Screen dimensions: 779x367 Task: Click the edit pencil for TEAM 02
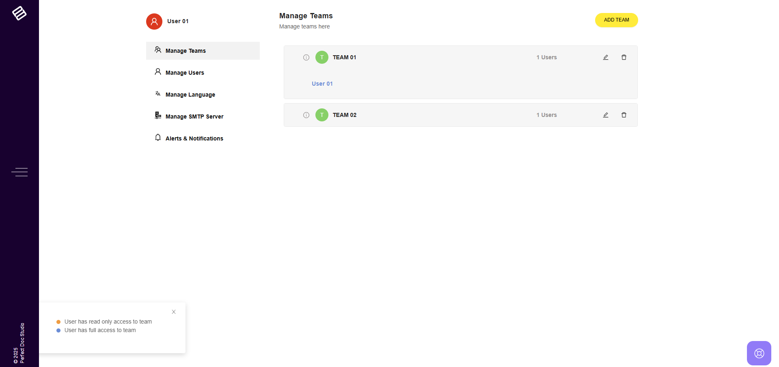pyautogui.click(x=605, y=115)
